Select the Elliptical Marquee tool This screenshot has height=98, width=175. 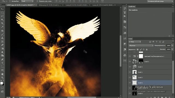pos(2,13)
